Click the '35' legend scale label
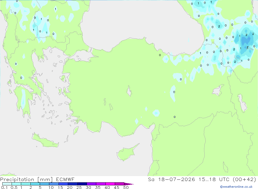 point(98,187)
